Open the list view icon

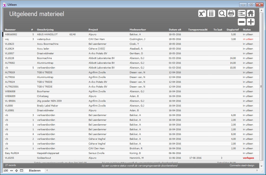[x=242, y=13]
